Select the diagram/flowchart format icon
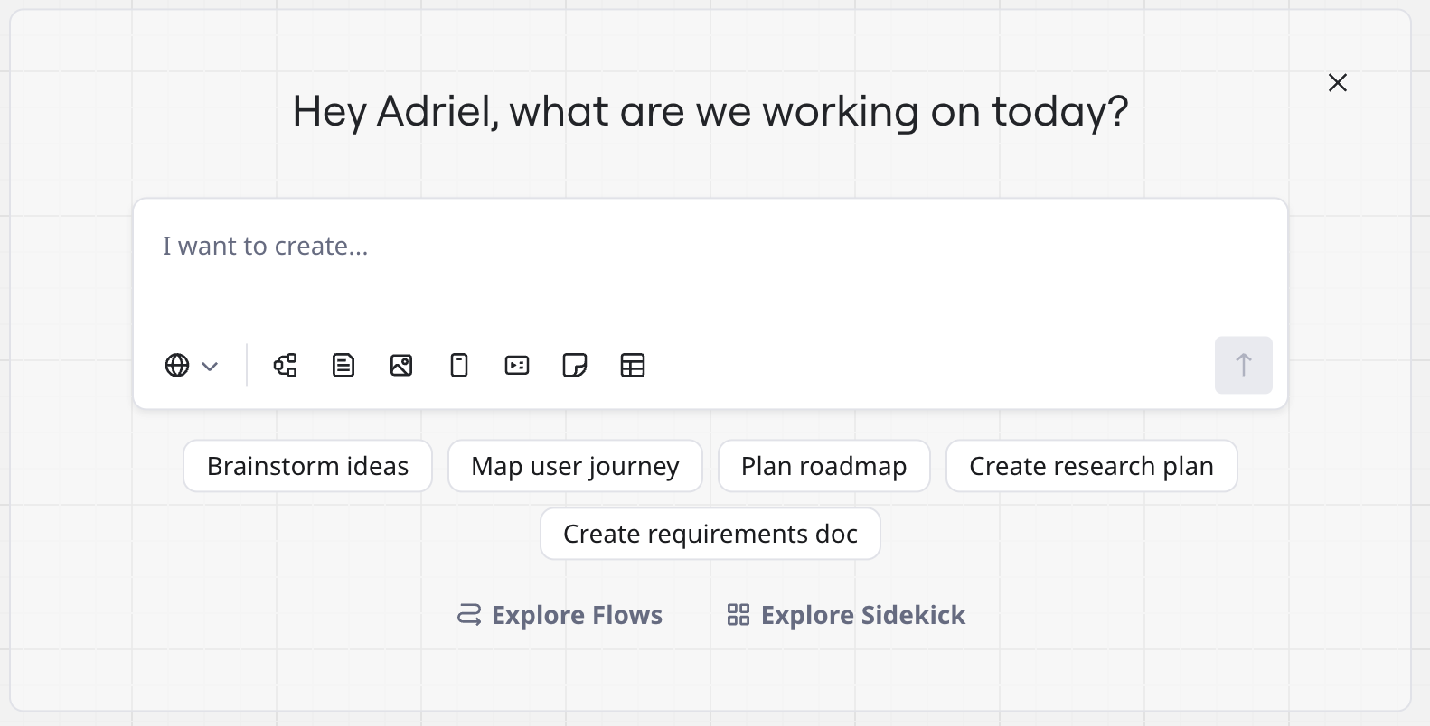Screen dimensions: 1430x726 click(286, 366)
